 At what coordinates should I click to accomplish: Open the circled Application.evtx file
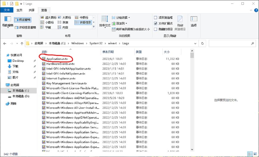pos(57,58)
